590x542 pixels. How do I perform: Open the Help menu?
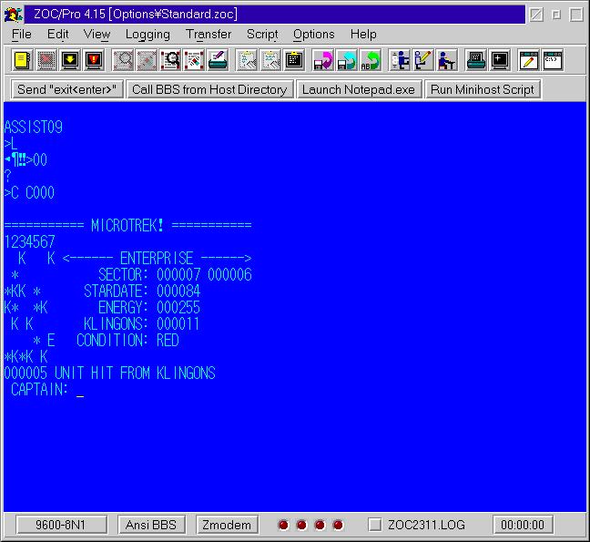[363, 35]
